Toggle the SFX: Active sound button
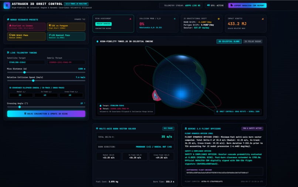Image resolution: width=298 pixels, height=187 pixels. [x=215, y=5]
